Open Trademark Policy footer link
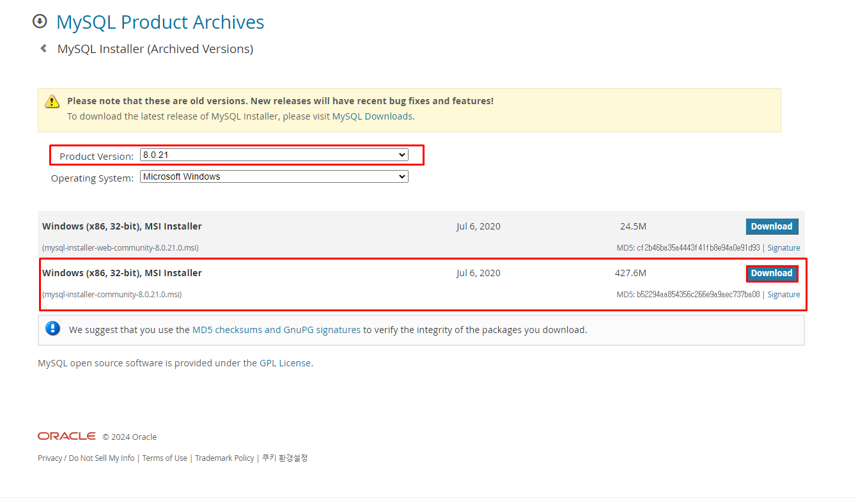The height and width of the screenshot is (498, 858). pyautogui.click(x=224, y=458)
